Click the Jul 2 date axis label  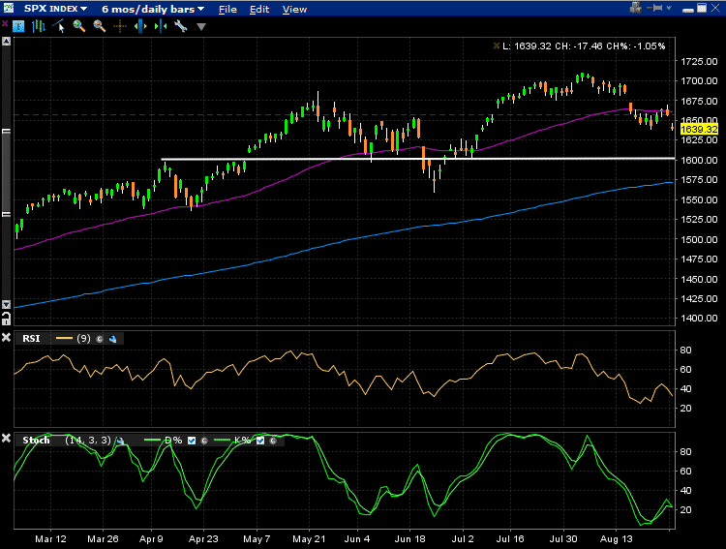pos(463,539)
